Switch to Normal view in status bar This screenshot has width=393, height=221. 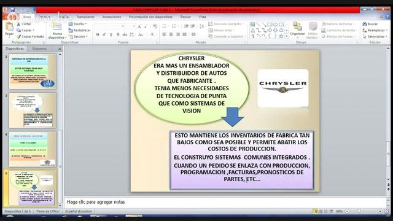click(x=315, y=211)
